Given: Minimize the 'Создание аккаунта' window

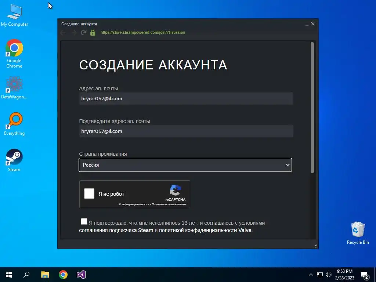Looking at the screenshot, I should [307, 24].
